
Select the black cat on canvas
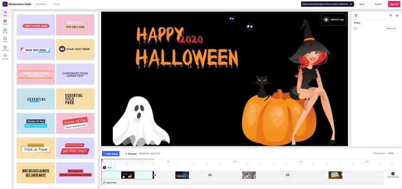pos(262,88)
